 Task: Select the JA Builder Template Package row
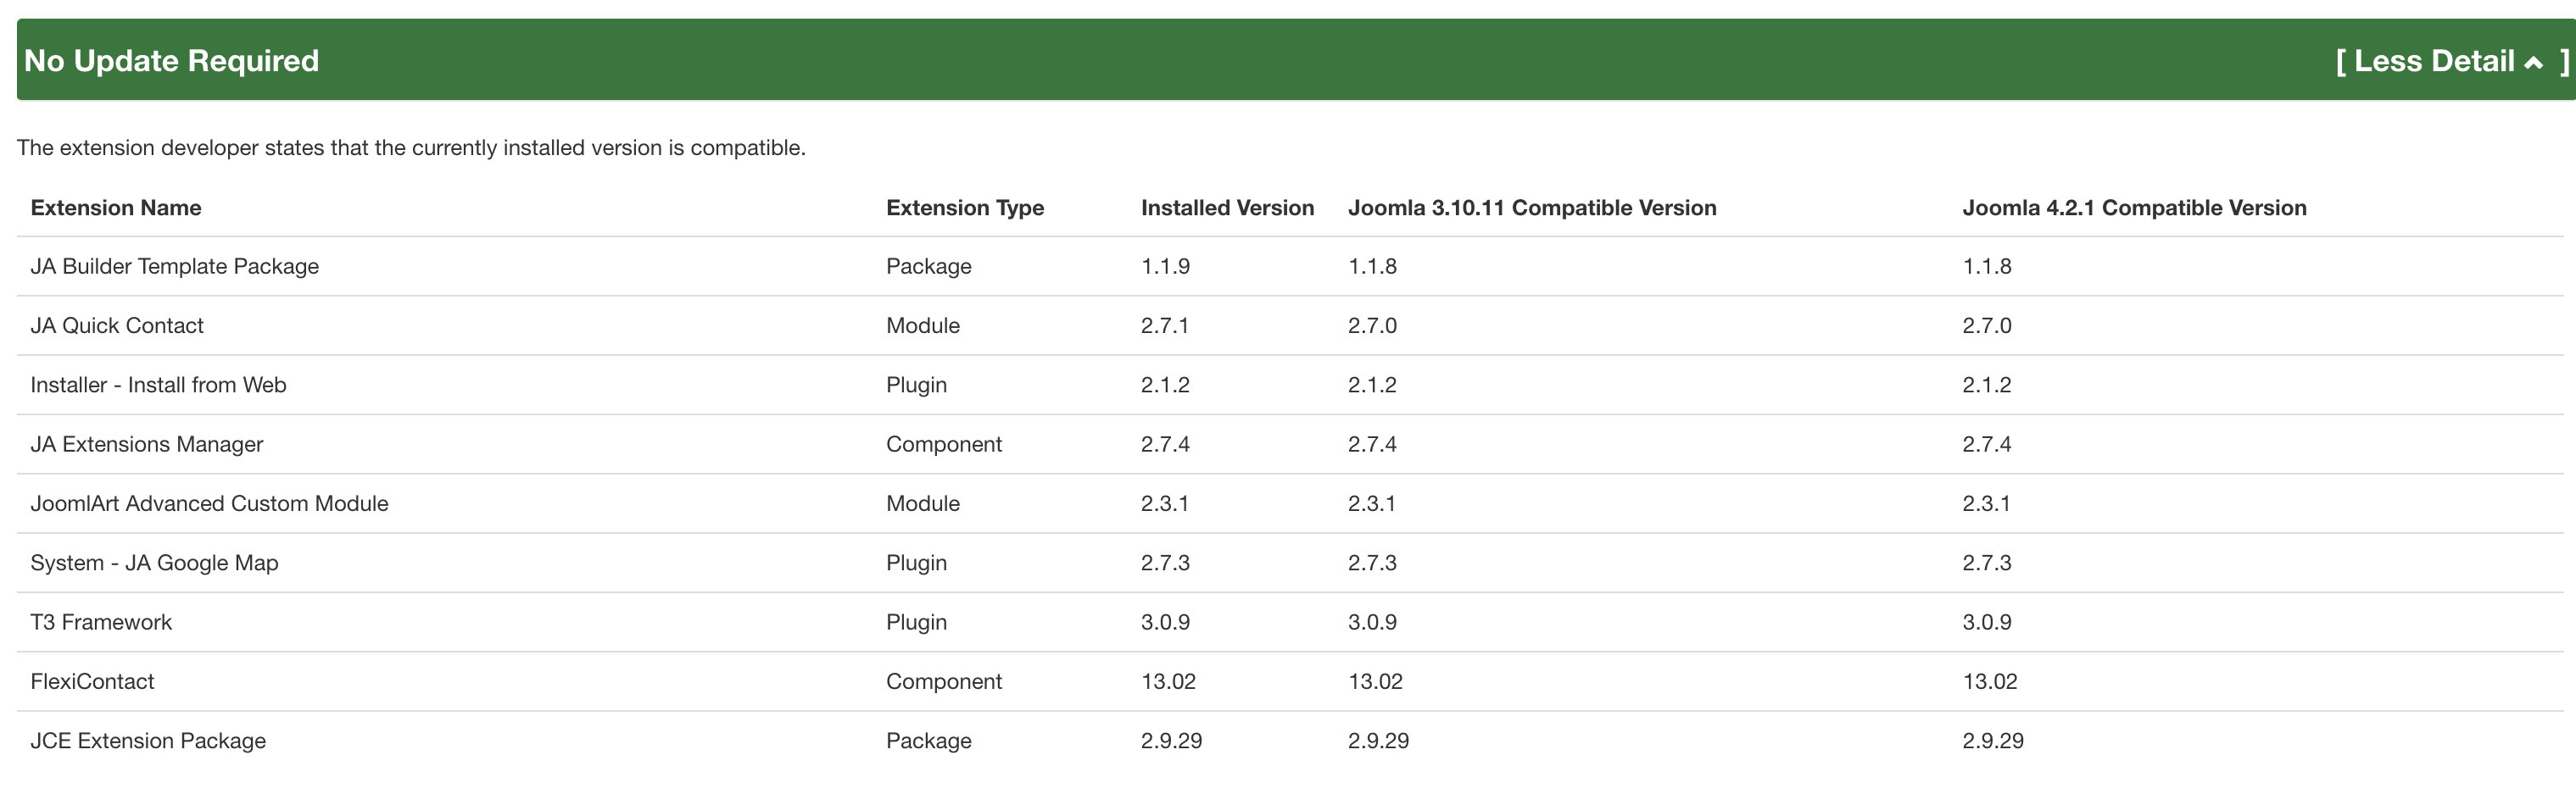[174, 267]
